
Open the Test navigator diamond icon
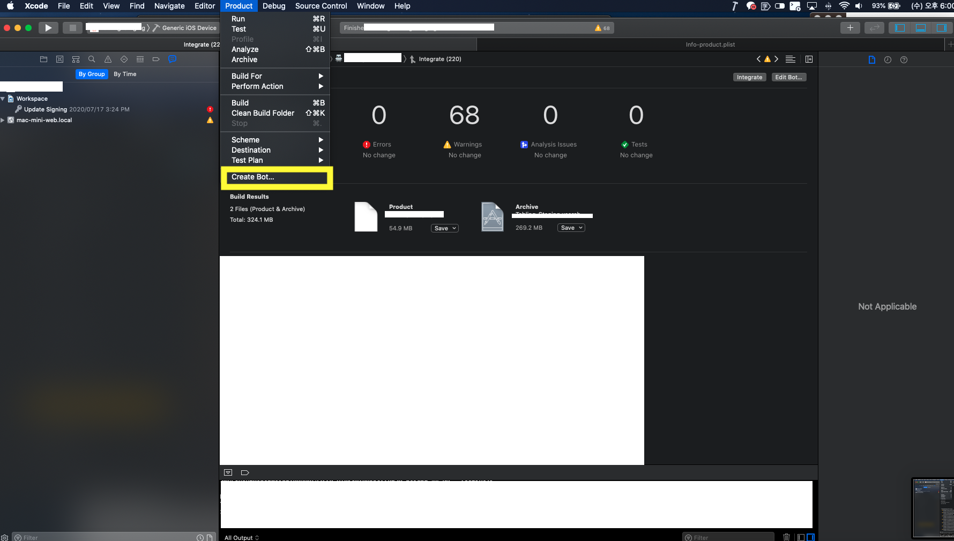pos(124,59)
